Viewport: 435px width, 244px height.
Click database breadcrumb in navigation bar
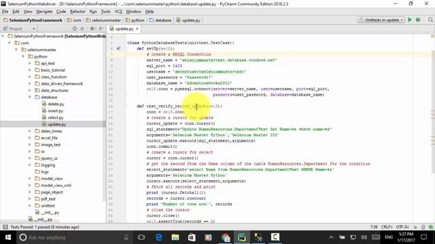160,20
